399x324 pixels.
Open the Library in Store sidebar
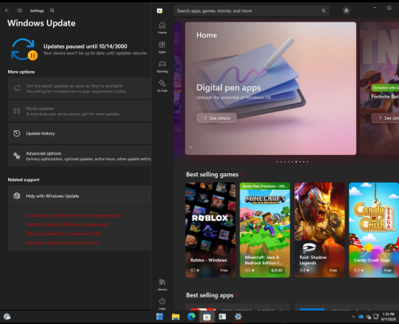coord(162,285)
